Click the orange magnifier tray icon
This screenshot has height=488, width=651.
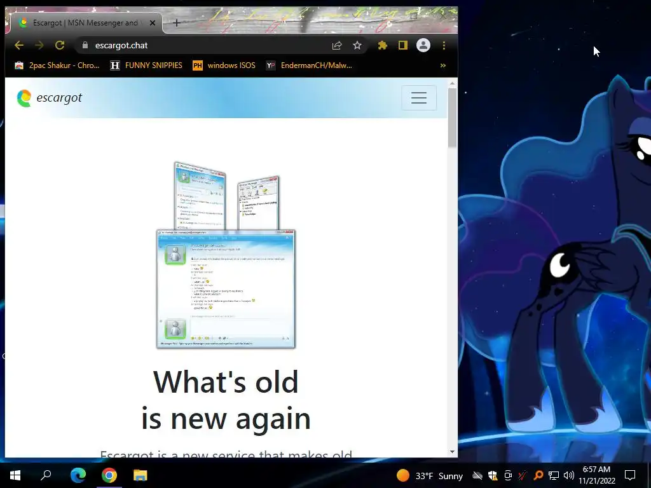coord(538,475)
